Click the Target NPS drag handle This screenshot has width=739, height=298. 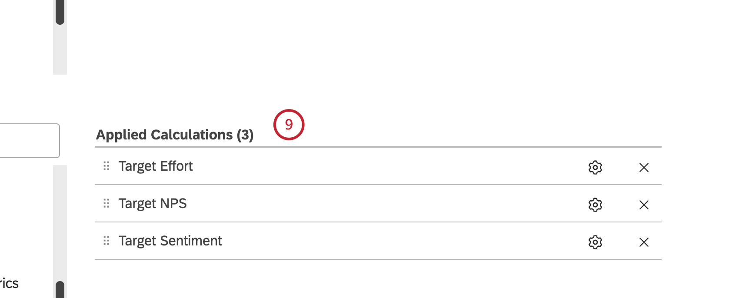tap(106, 203)
